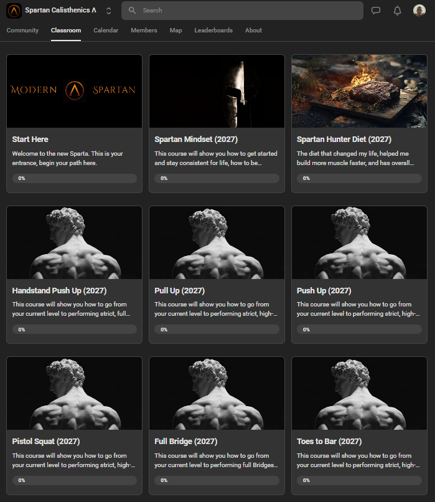
Task: Open the user profile avatar
Action: 419,10
